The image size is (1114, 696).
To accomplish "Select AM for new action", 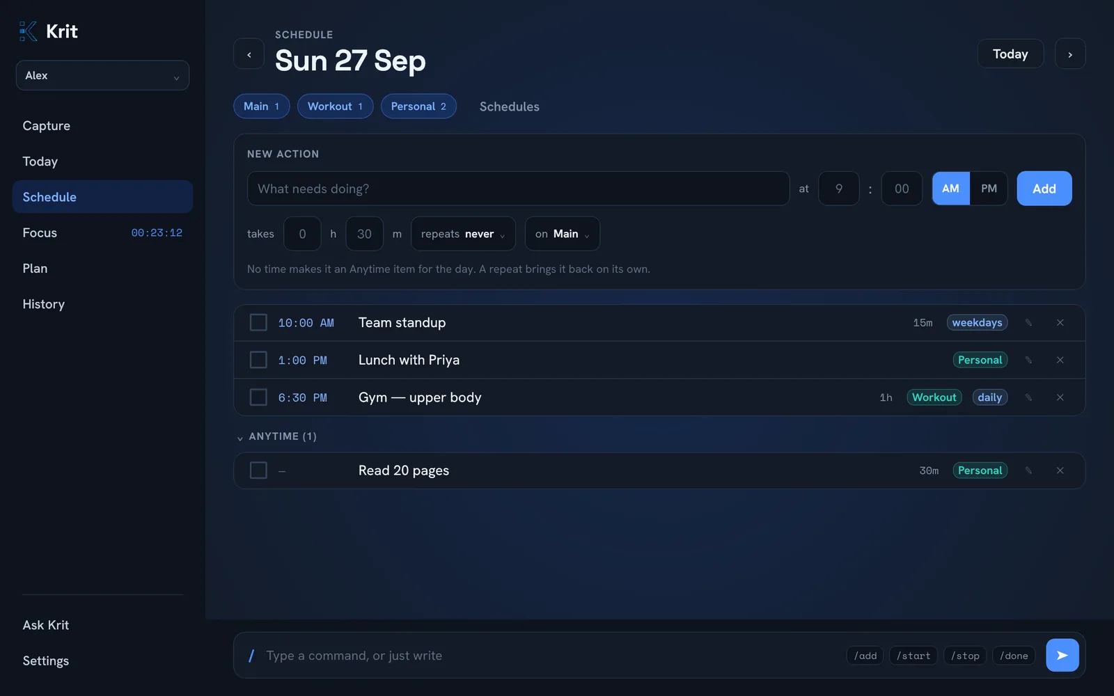I will click(950, 189).
